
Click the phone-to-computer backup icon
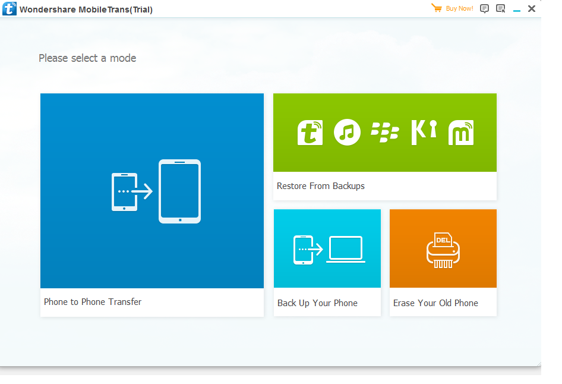[x=329, y=250]
